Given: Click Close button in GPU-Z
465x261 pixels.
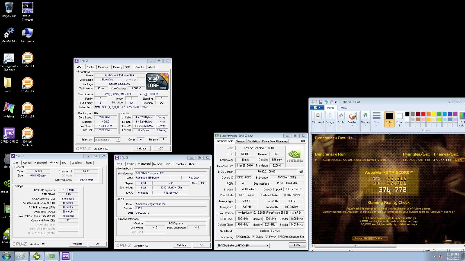Looking at the screenshot, I should [x=297, y=245].
